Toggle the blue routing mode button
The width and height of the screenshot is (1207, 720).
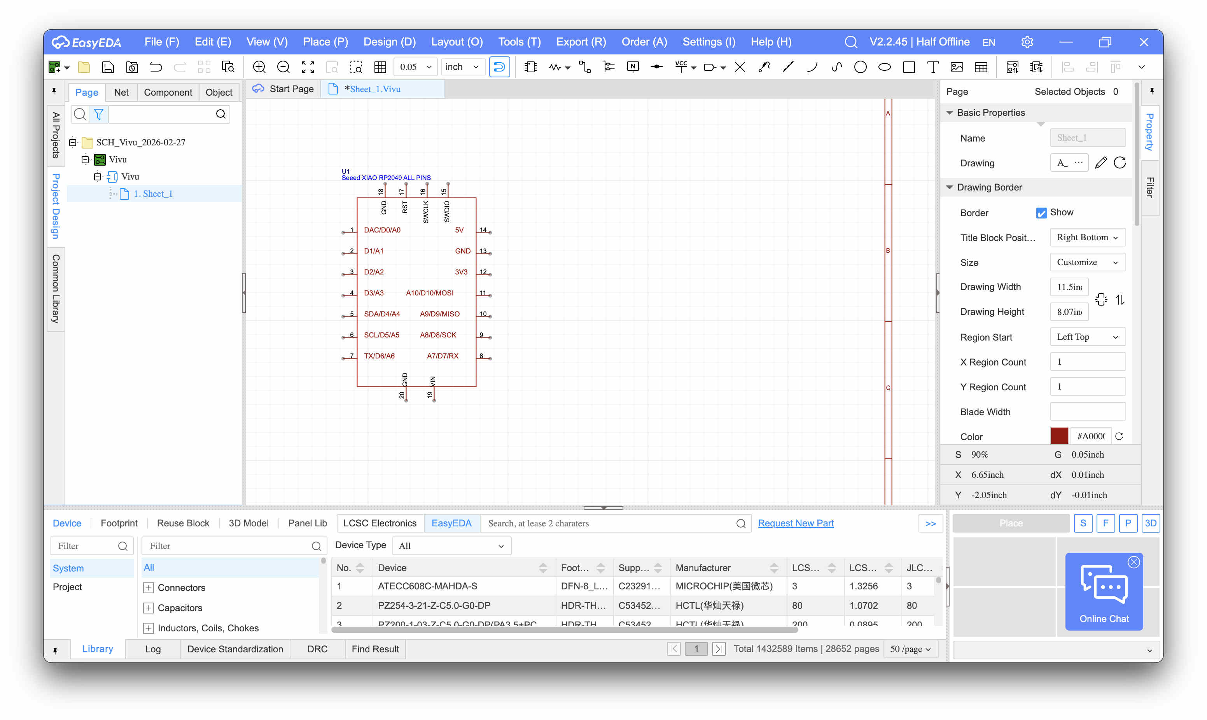point(499,67)
